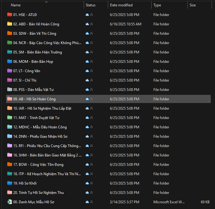Select 20. Trình Tự Hồ Sơ Nghiệm Thu folder

pos(38,192)
